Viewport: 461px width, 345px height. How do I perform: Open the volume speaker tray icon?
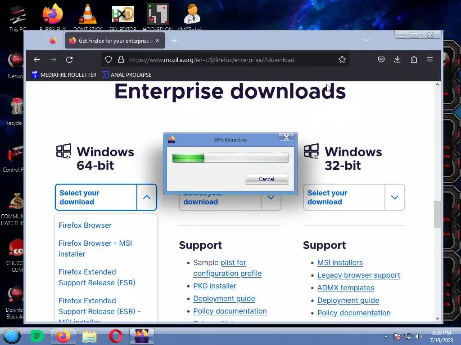coord(418,336)
